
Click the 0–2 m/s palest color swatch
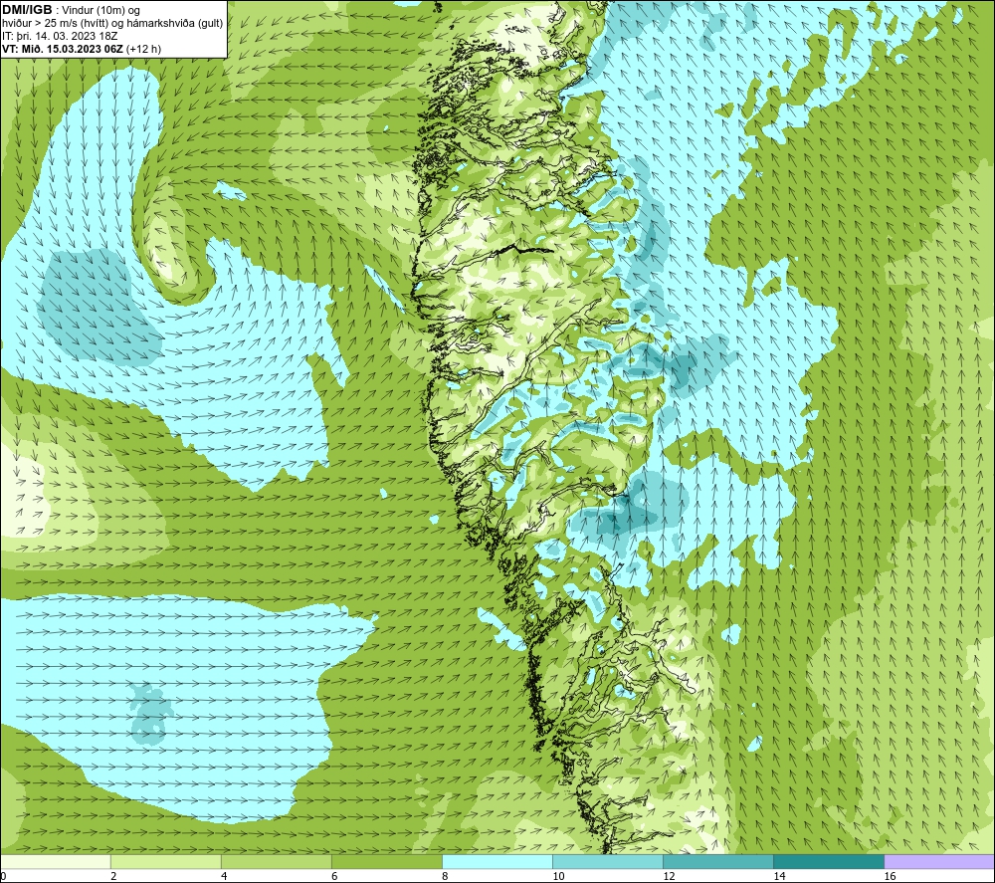click(56, 861)
